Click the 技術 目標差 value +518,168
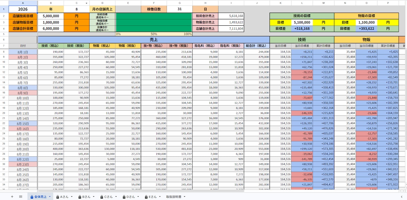The width and height of the screenshot is (407, 200). pos(302,29)
